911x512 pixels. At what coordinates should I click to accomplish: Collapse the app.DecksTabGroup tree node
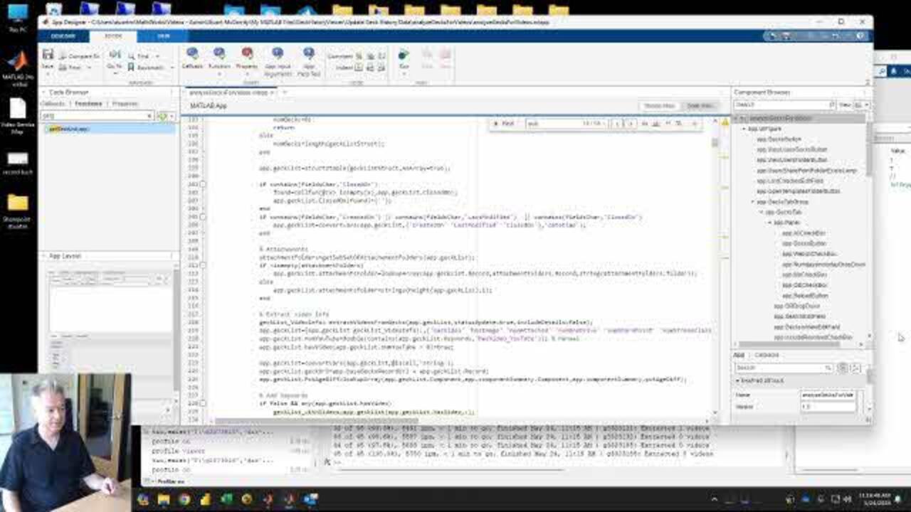point(752,202)
